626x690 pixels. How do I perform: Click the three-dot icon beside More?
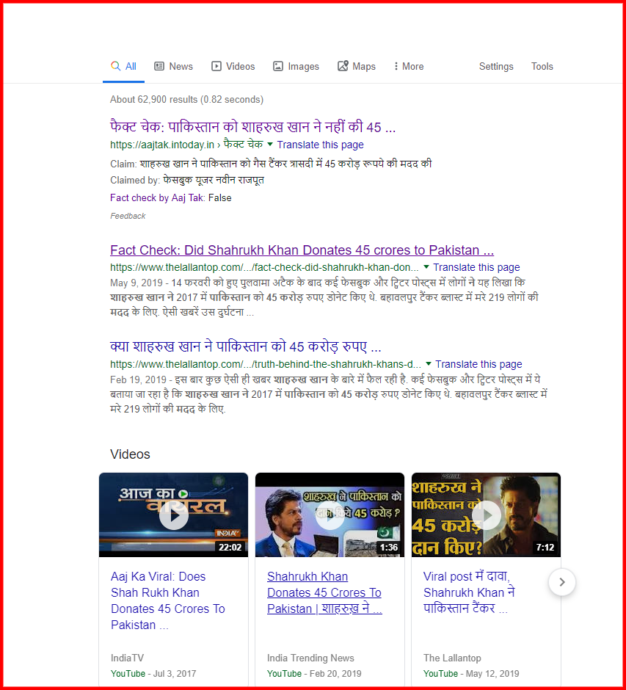(x=396, y=67)
